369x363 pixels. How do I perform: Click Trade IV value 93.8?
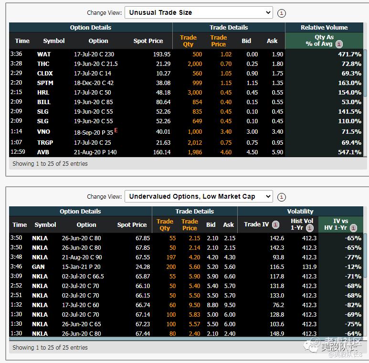click(x=278, y=257)
